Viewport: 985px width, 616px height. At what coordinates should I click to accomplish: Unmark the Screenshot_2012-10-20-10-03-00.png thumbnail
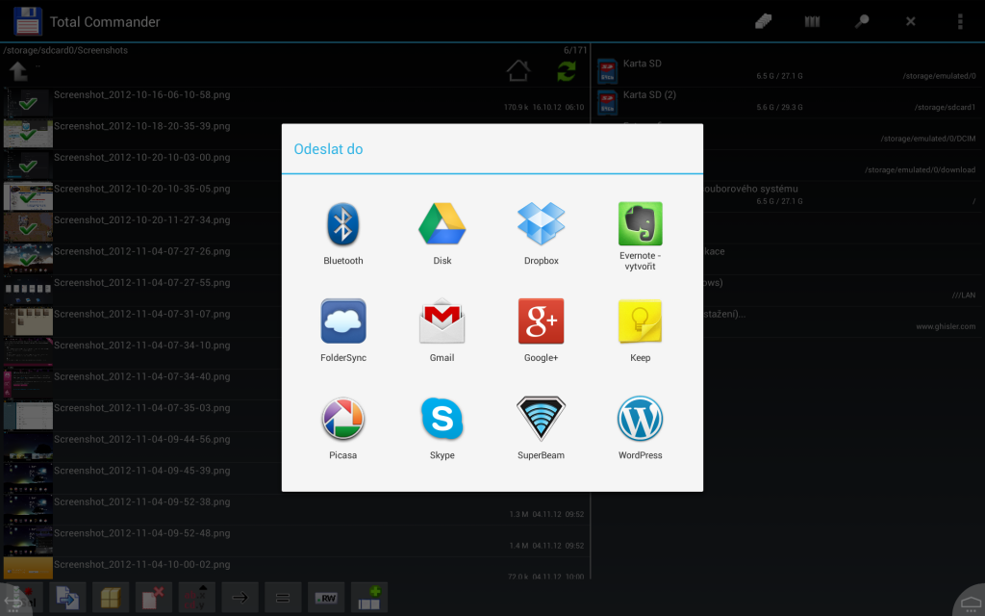coord(28,166)
